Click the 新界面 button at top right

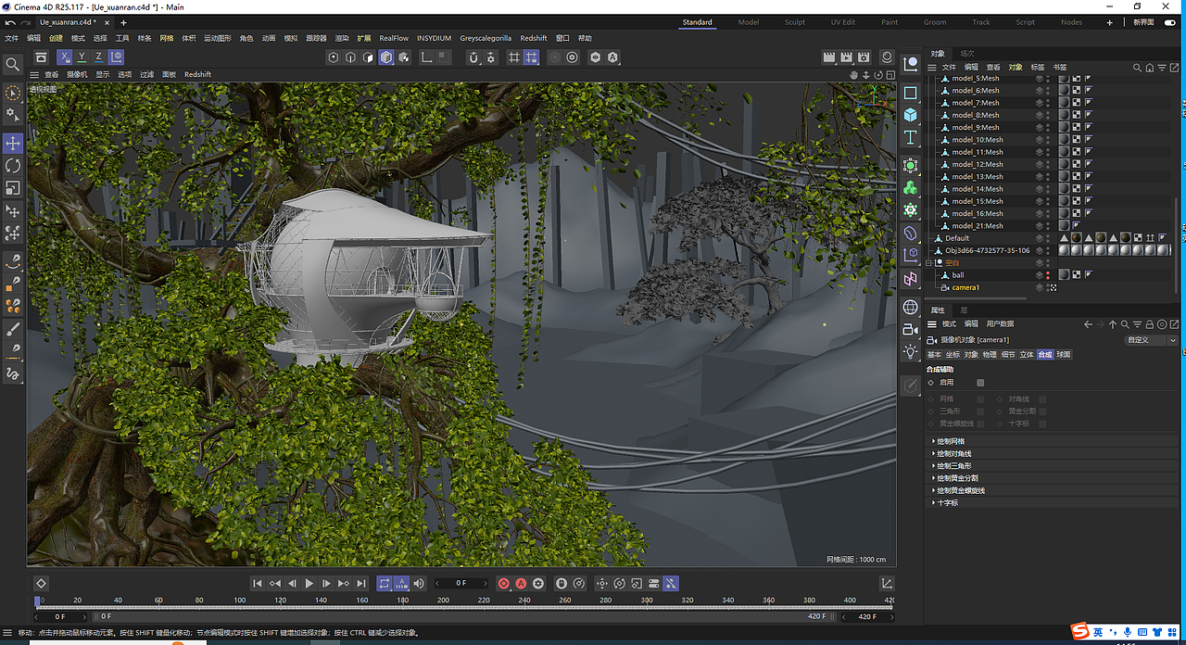tap(1144, 22)
